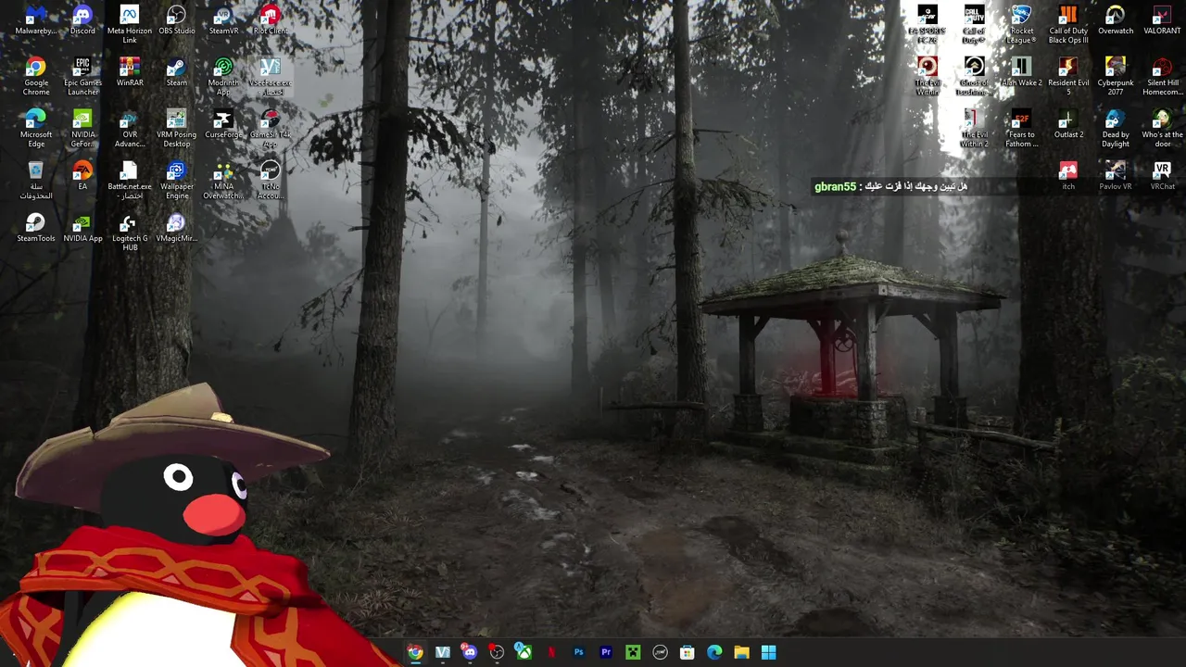Select the WinRAR desktop icon
The width and height of the screenshot is (1186, 667).
130,72
